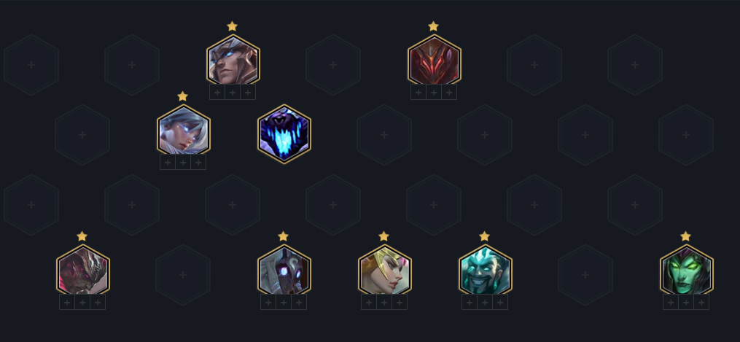740x342 pixels.
Task: Select the red armored demon champion portrait
Action: [x=435, y=61]
